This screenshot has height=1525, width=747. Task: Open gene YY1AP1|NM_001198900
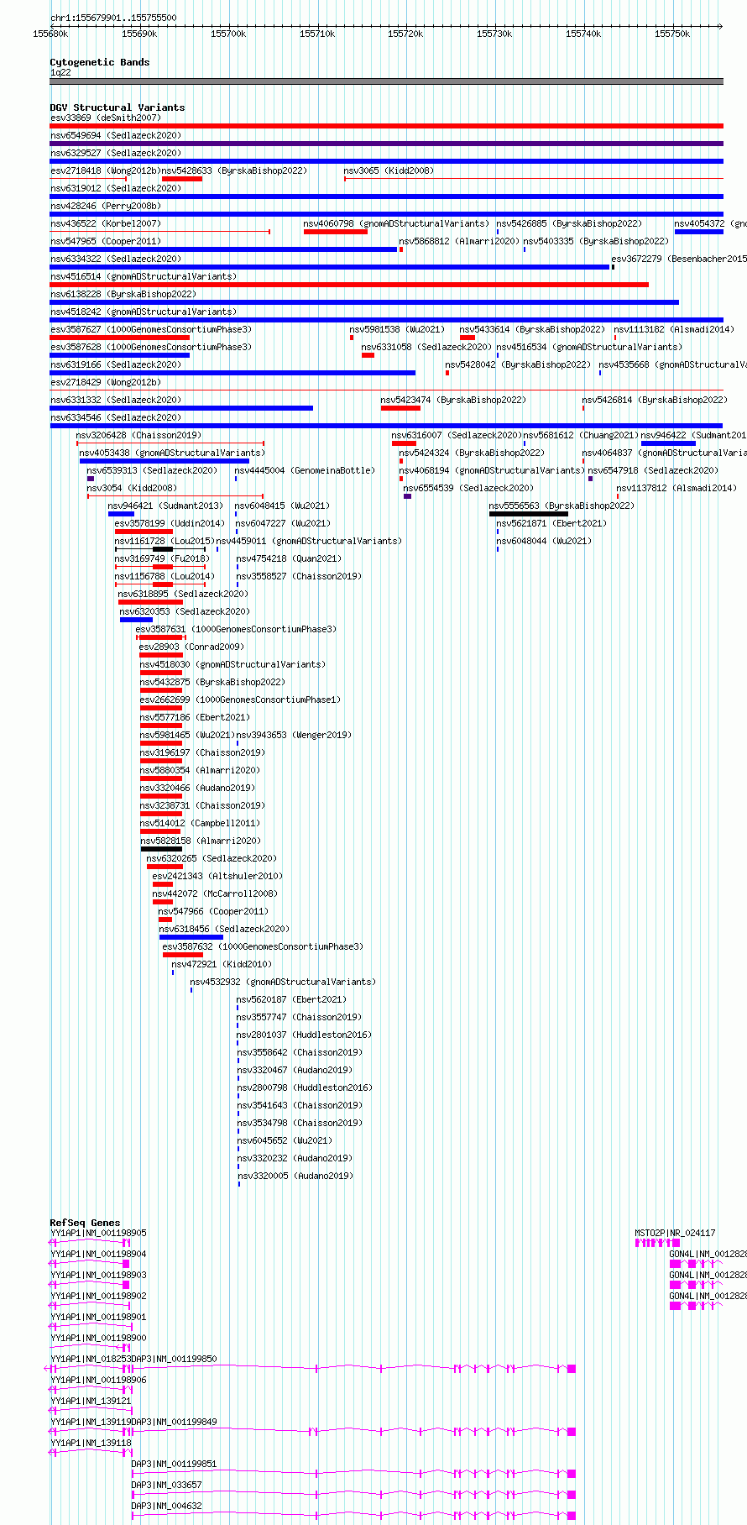point(98,1338)
